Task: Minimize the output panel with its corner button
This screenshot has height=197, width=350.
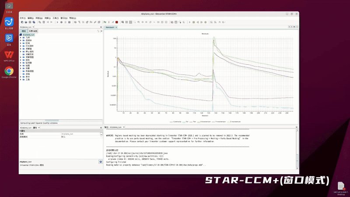Action: coord(297,127)
